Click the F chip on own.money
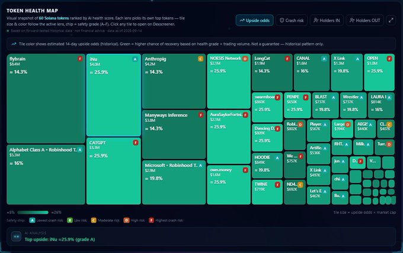 click(x=245, y=170)
